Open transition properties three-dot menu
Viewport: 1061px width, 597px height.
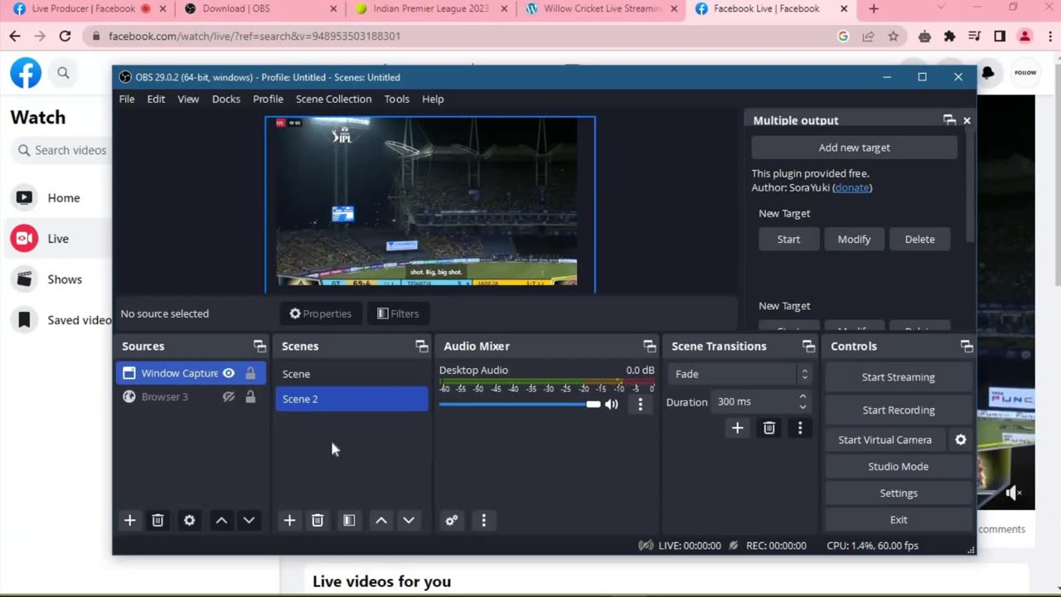(x=800, y=428)
